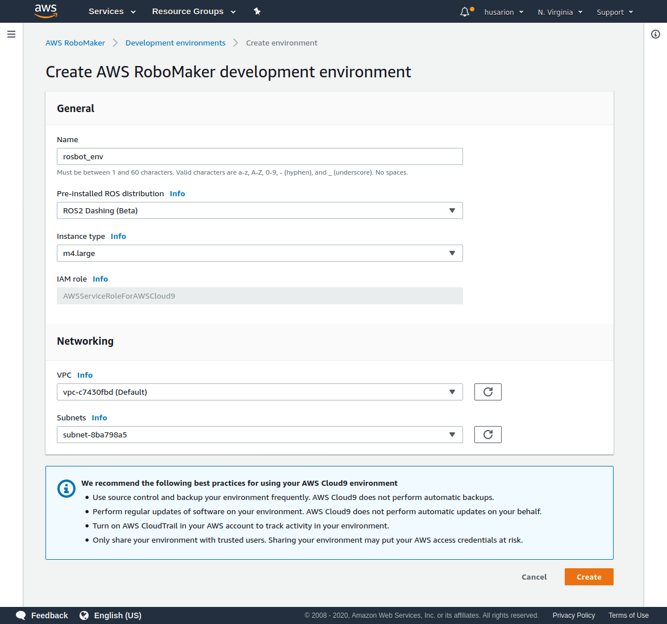This screenshot has width=667, height=624.
Task: Click the AWS logo home icon
Action: 46,11
